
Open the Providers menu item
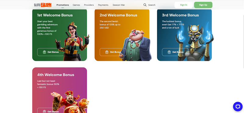[x=89, y=5]
